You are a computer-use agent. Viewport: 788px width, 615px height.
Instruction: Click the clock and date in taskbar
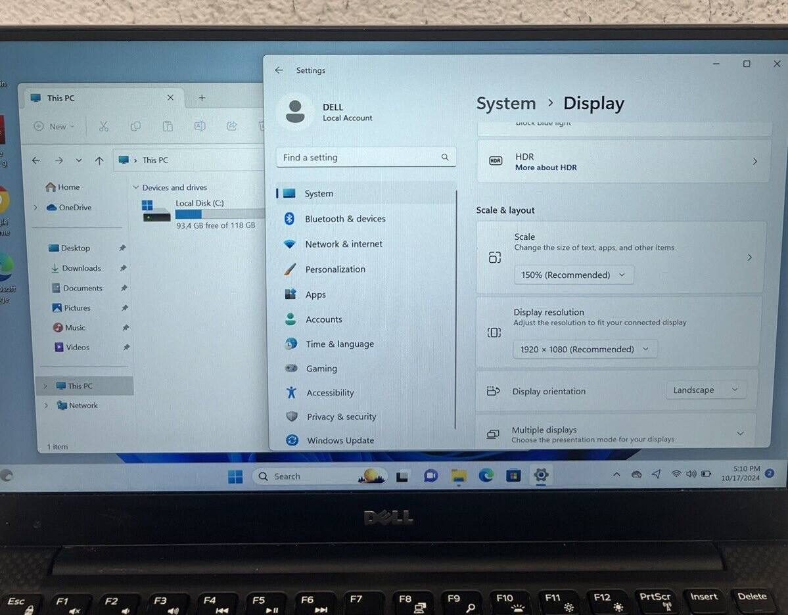point(741,473)
